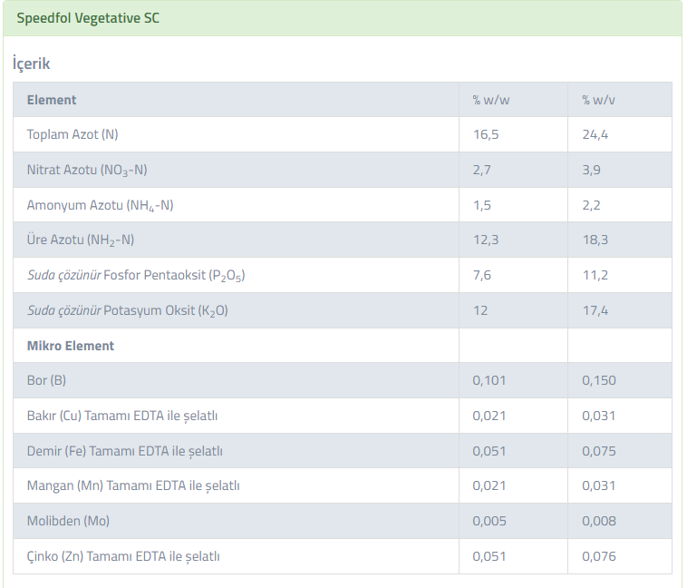Screen dimensions: 687x588
Task: Select the Demir (Fe) EDTA row label
Action: [125, 451]
